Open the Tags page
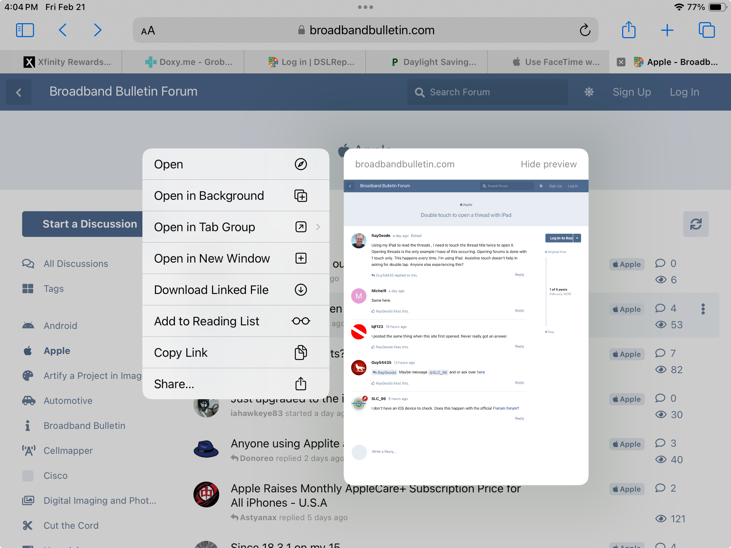The height and width of the screenshot is (548, 731). click(x=54, y=289)
